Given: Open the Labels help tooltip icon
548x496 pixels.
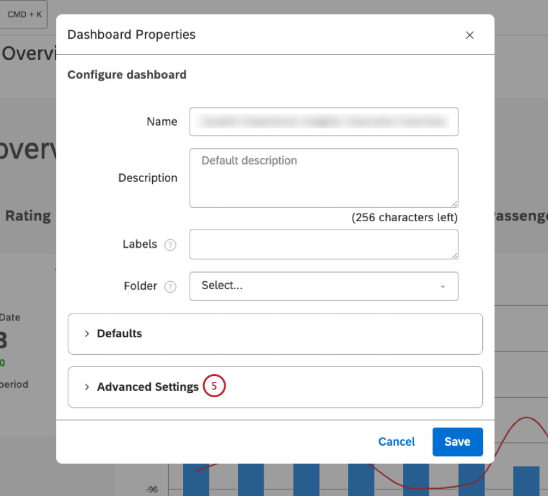Looking at the screenshot, I should [x=170, y=245].
